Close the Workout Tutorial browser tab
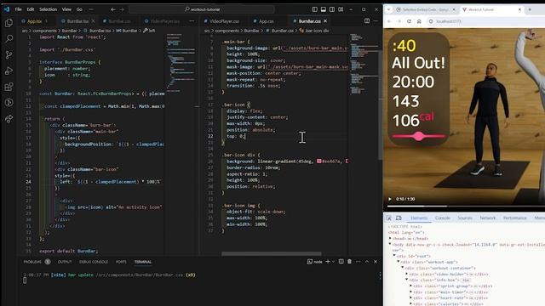Screen dimensions: 545x306 point(520,9)
